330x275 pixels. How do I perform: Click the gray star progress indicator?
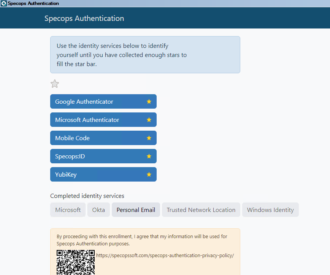click(x=54, y=84)
